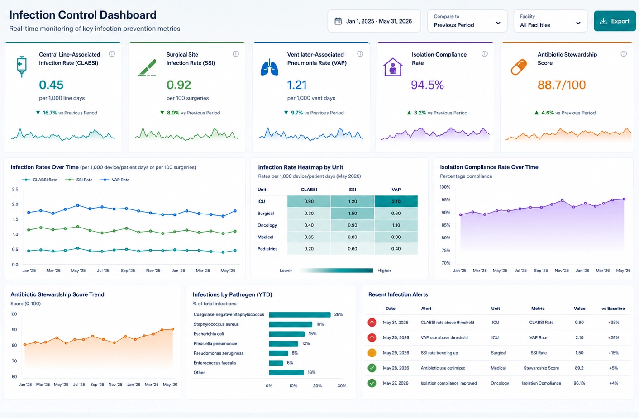Click the 0.45 CLABSI rate value

51,85
